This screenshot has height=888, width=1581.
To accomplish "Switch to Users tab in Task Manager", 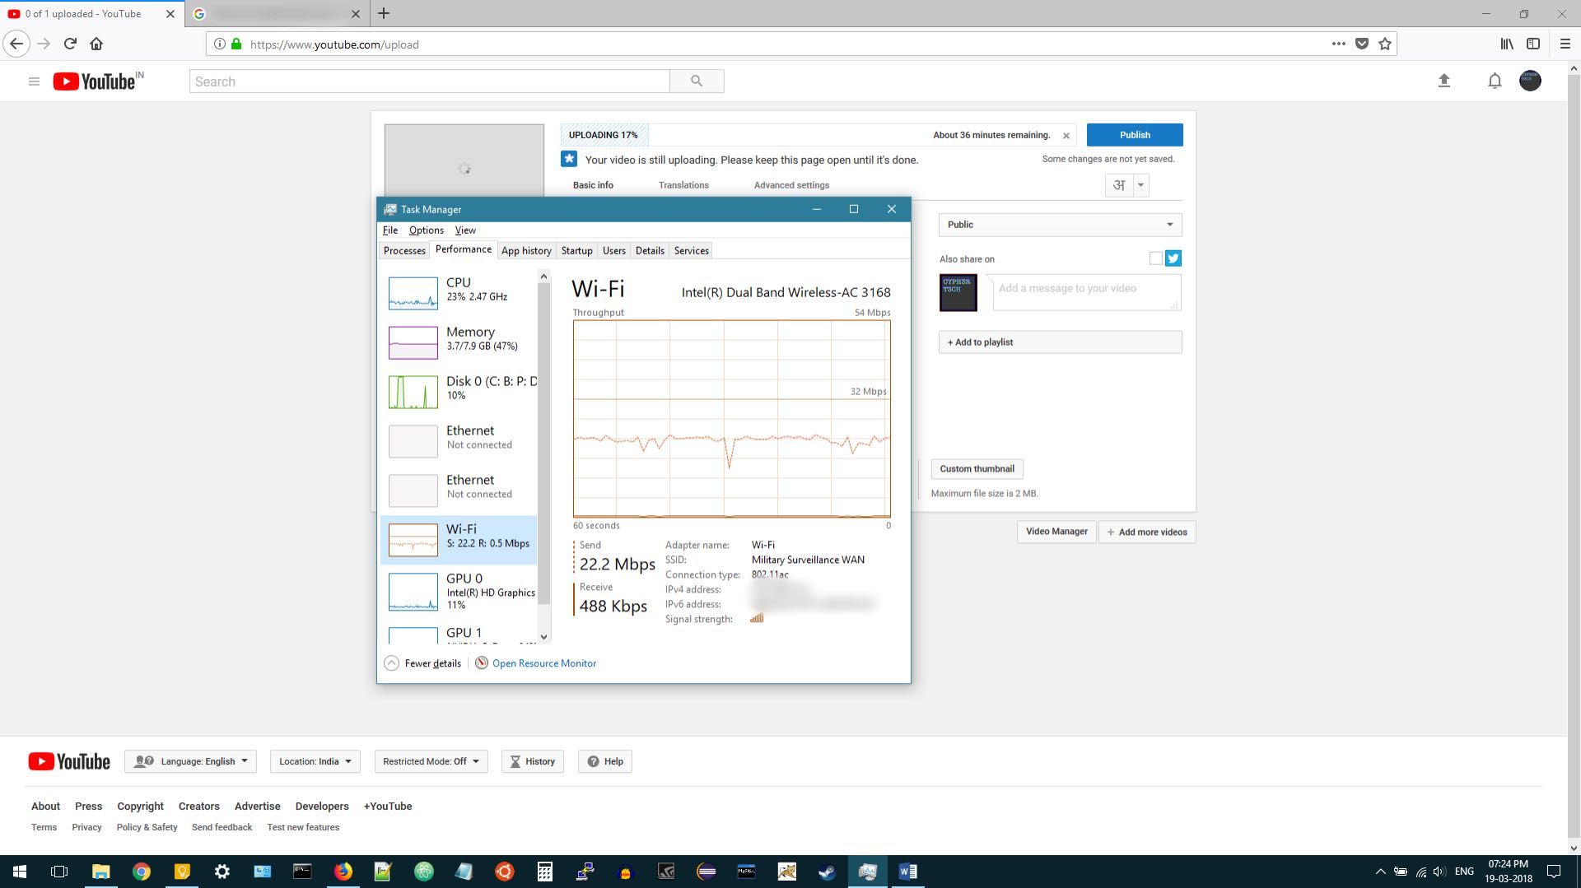I will click(x=614, y=251).
